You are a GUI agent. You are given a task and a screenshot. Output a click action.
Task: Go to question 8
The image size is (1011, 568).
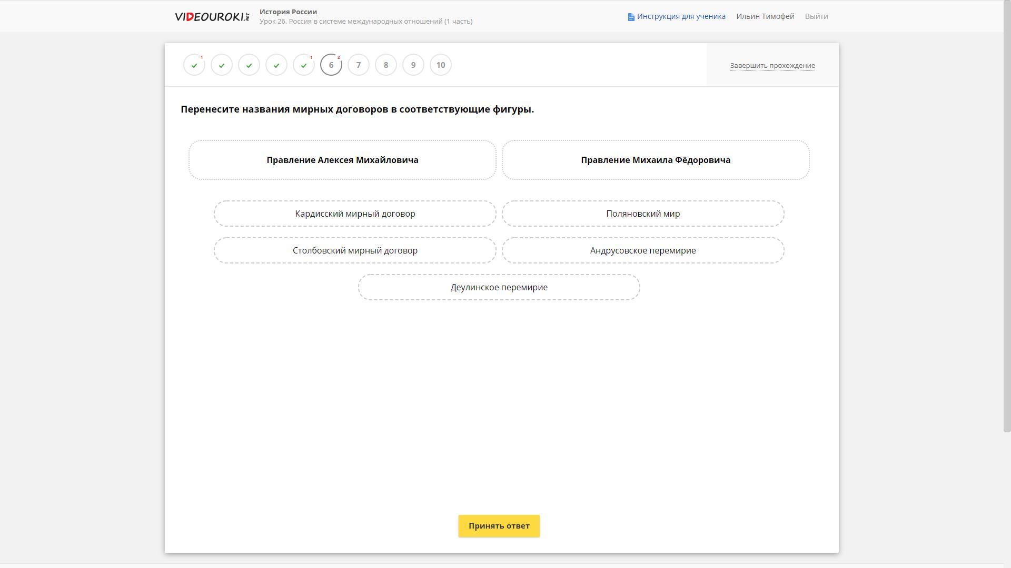point(386,65)
